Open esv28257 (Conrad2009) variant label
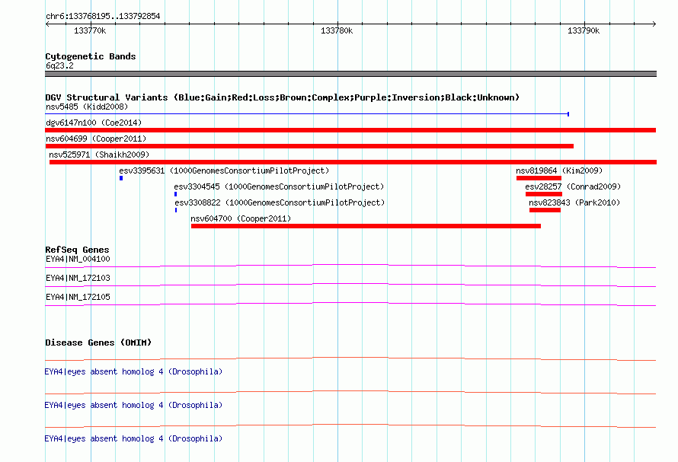678x462 pixels. click(573, 186)
